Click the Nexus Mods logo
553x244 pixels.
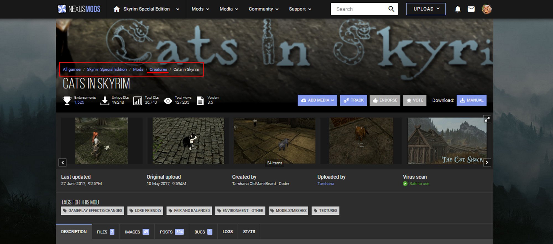(79, 9)
